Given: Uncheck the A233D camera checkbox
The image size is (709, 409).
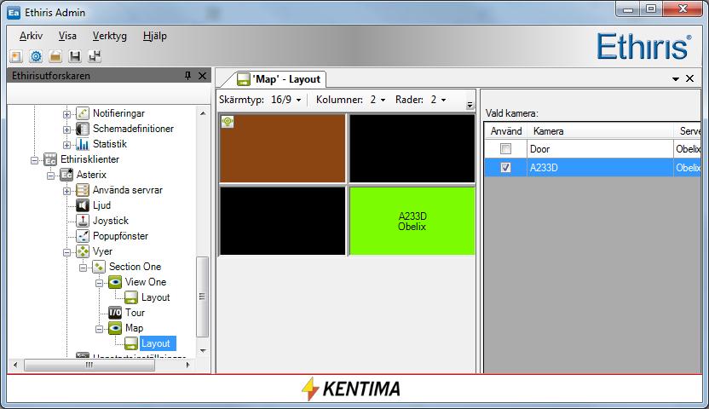Looking at the screenshot, I should 505,168.
